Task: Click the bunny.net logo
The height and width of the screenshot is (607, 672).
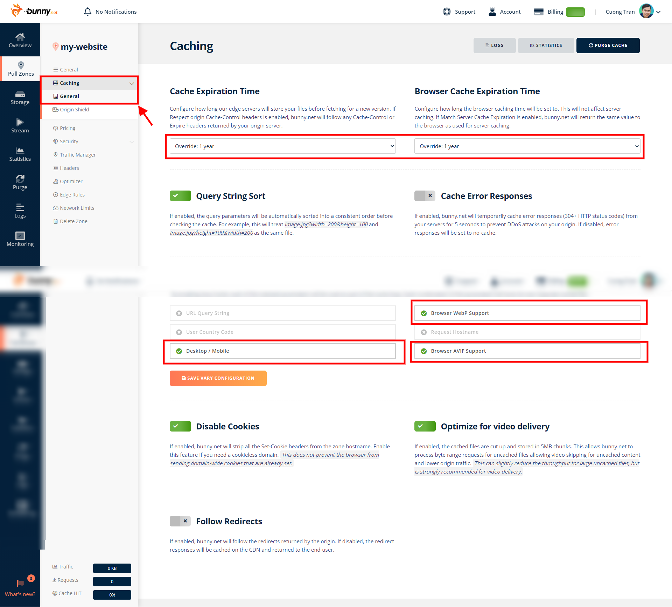Action: point(34,11)
